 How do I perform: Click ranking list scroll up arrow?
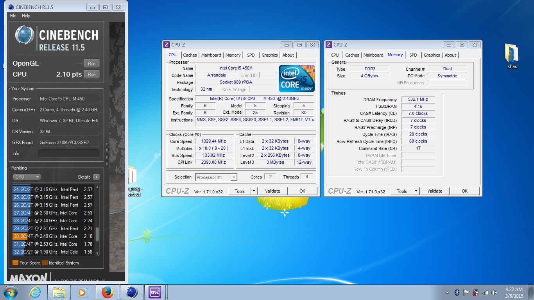97,187
